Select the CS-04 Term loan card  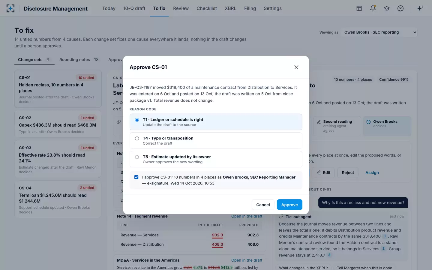[58, 199]
